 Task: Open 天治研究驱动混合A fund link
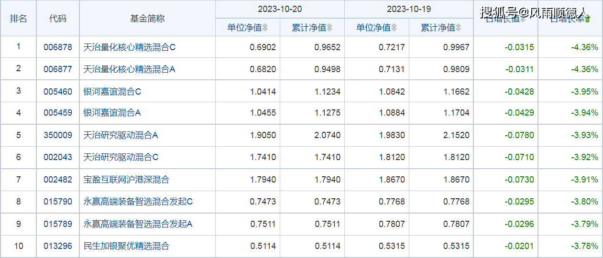click(121, 135)
